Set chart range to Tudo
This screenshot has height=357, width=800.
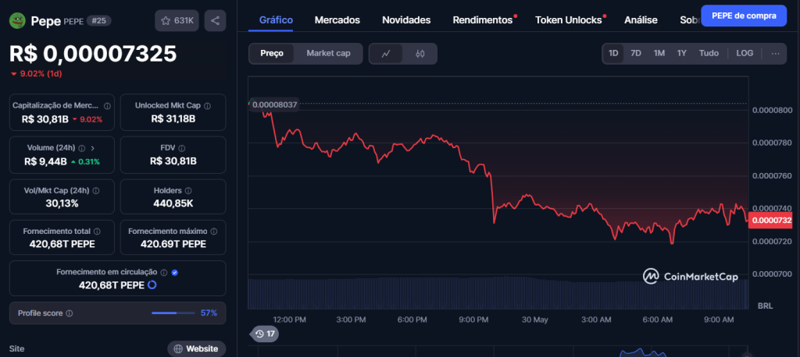709,54
